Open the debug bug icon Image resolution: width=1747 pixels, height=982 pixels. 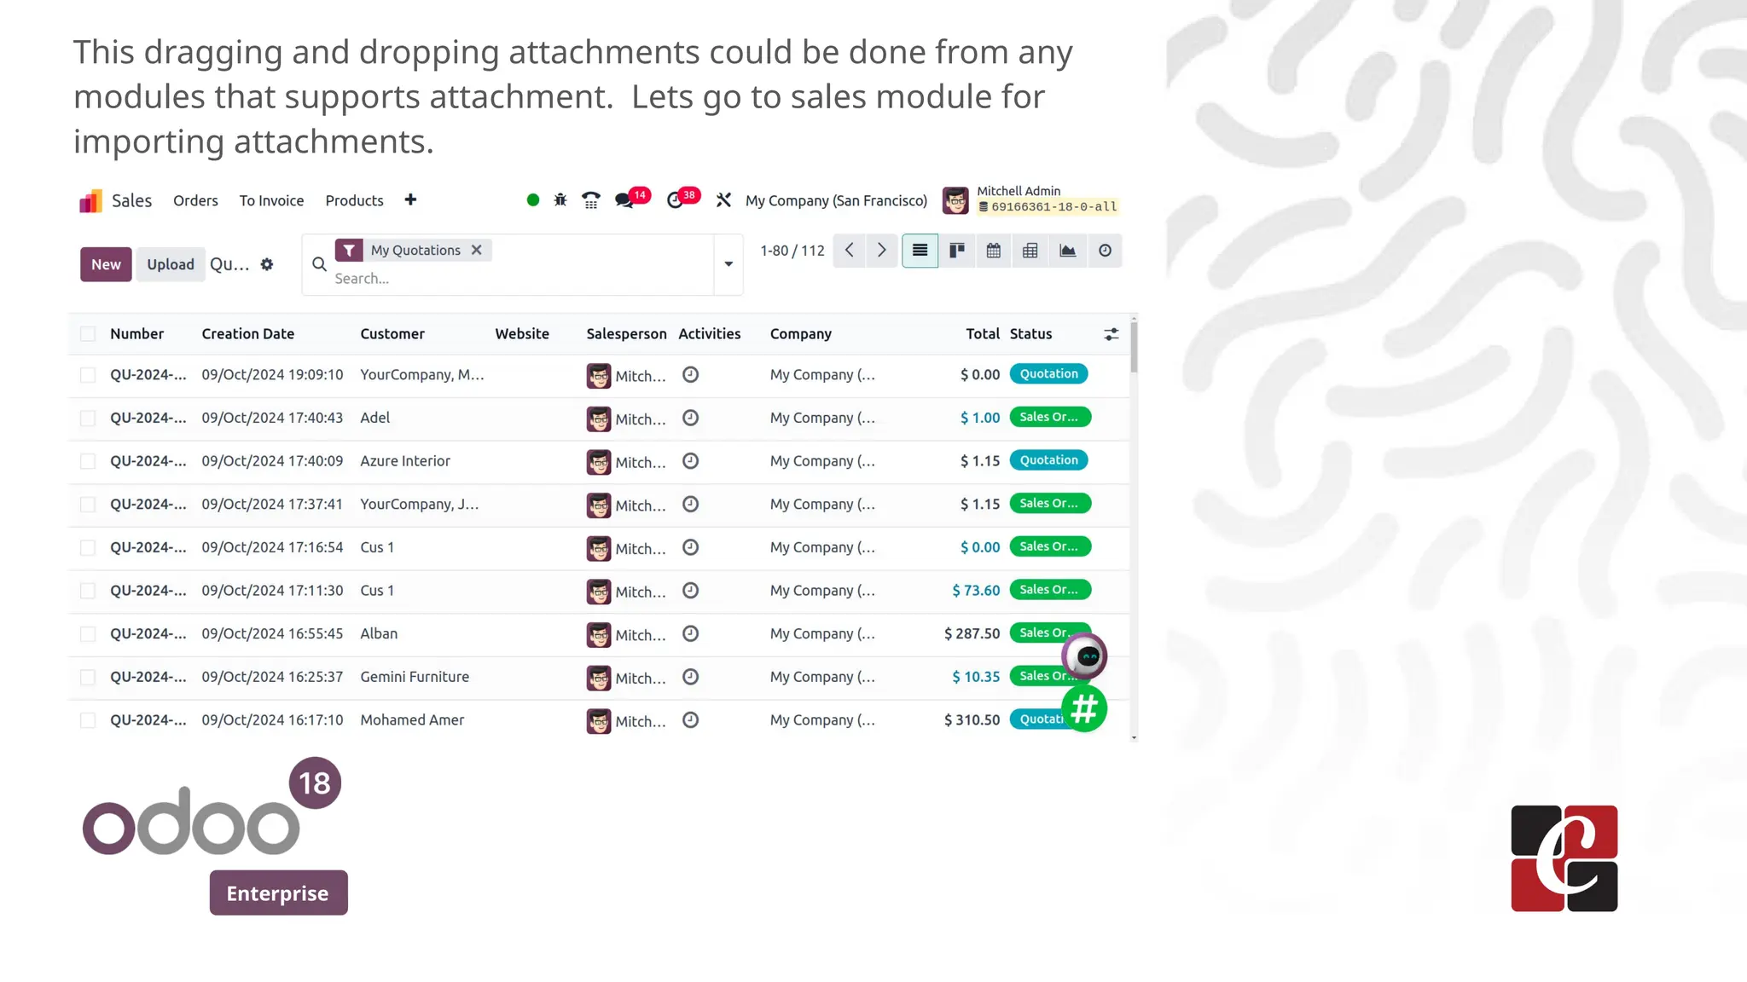tap(560, 200)
